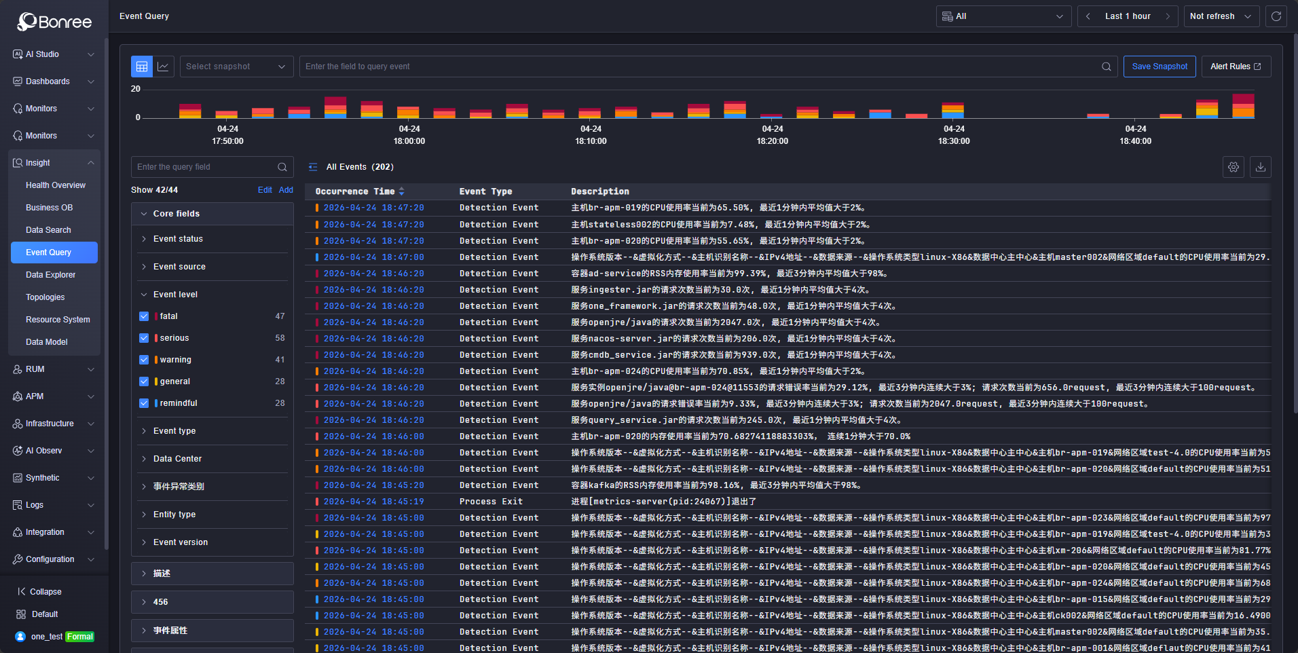This screenshot has height=653, width=1298.
Task: Open table column settings gear
Action: pos(1234,167)
